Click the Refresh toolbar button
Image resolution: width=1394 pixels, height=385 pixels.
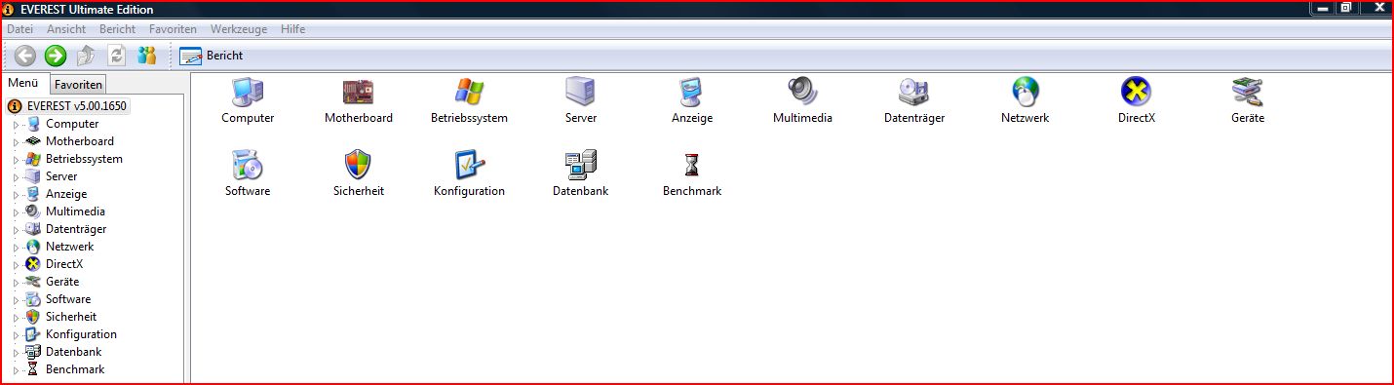tap(116, 56)
